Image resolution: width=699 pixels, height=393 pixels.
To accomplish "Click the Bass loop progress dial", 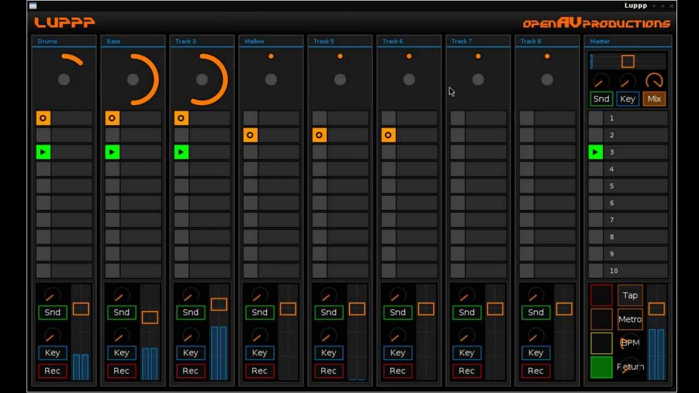I will pyautogui.click(x=133, y=80).
